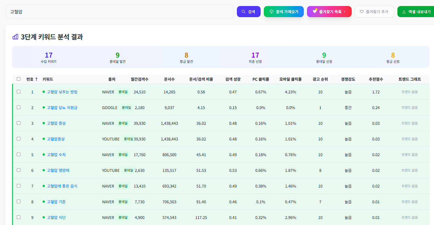Screen dimensions: 434x225
Task: Click the bar chart icon beside 3단계 title
Action: tap(15, 37)
